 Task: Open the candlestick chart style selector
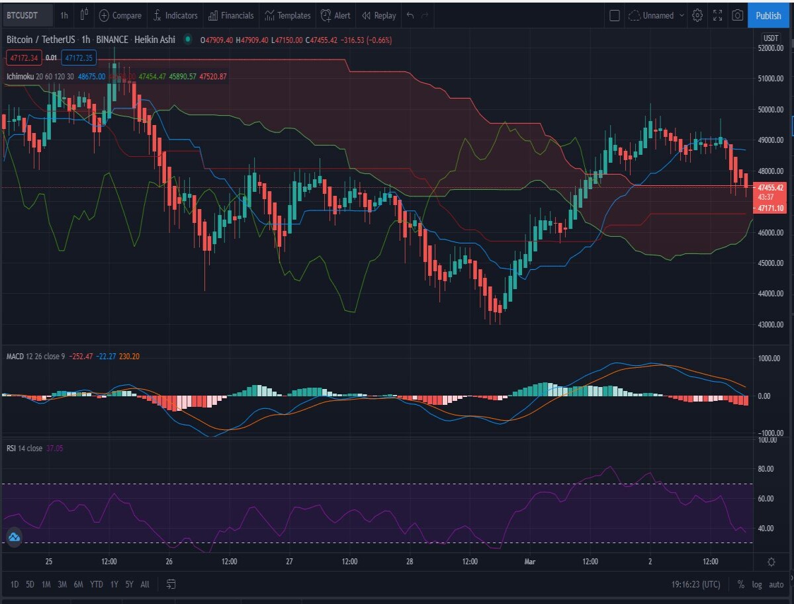tap(84, 15)
